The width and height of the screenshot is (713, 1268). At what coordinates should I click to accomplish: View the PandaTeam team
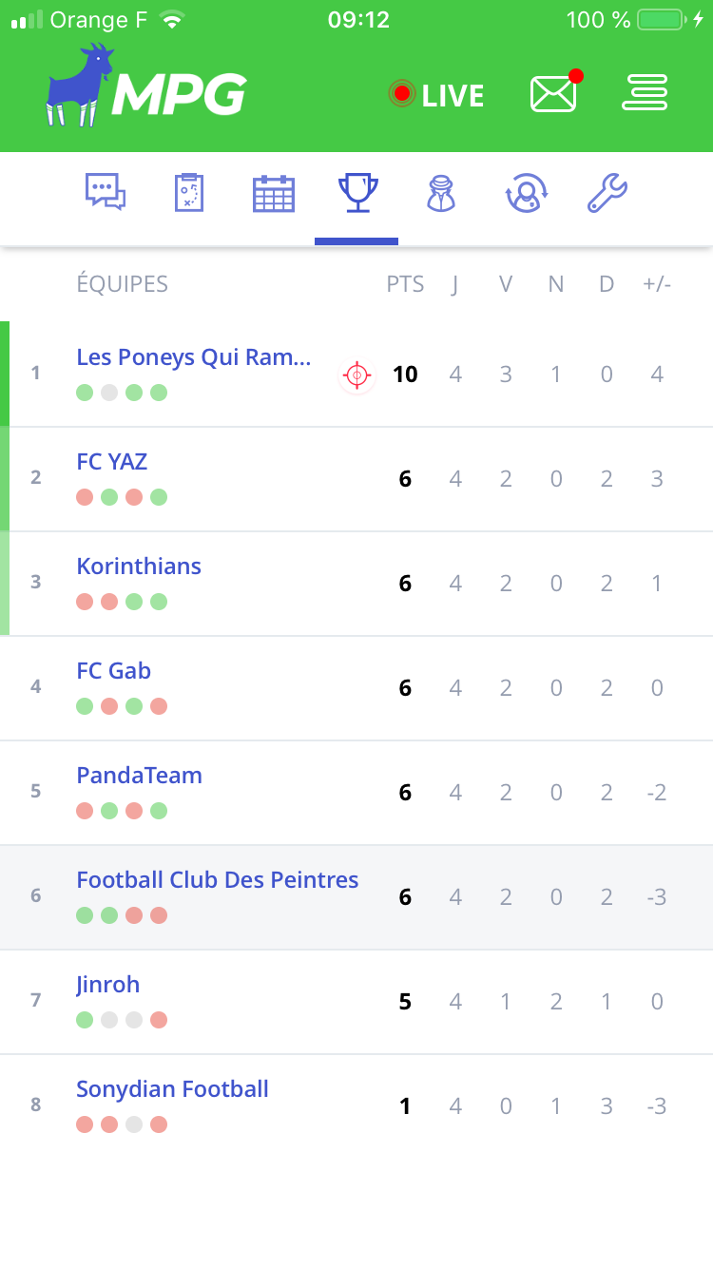139,776
